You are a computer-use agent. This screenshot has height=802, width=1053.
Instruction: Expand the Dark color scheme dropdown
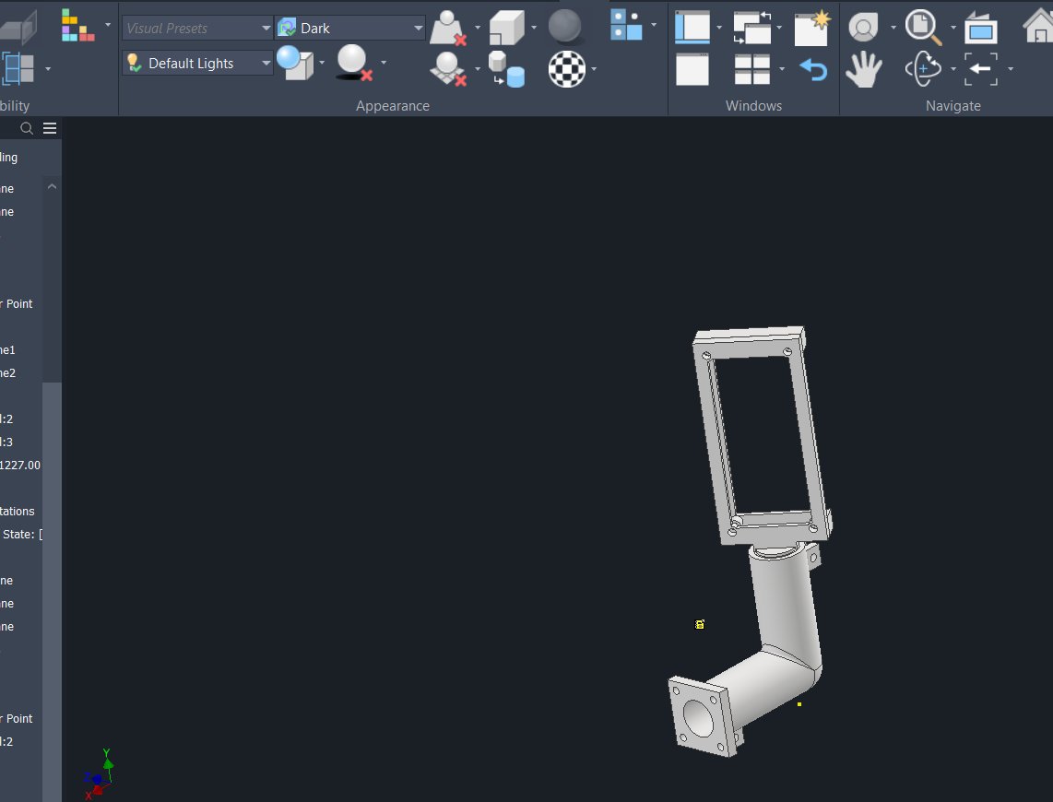[x=349, y=29]
